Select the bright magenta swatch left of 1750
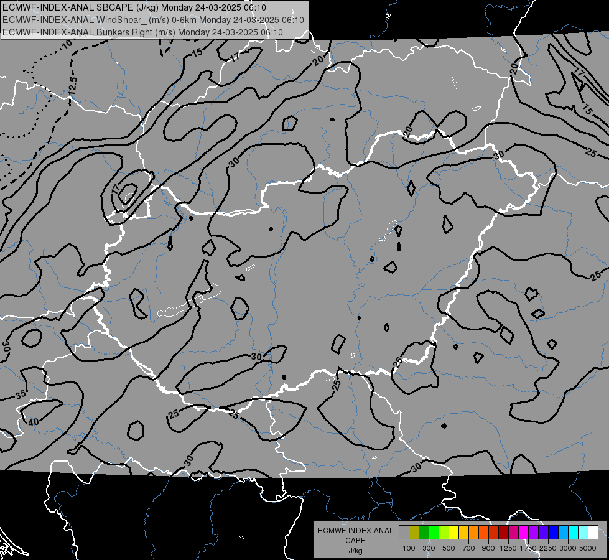 click(524, 532)
